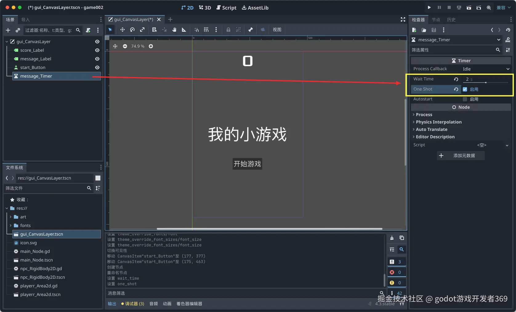Screen dimensions: 516x312
Task: Stop the running project
Action: tap(449, 7)
